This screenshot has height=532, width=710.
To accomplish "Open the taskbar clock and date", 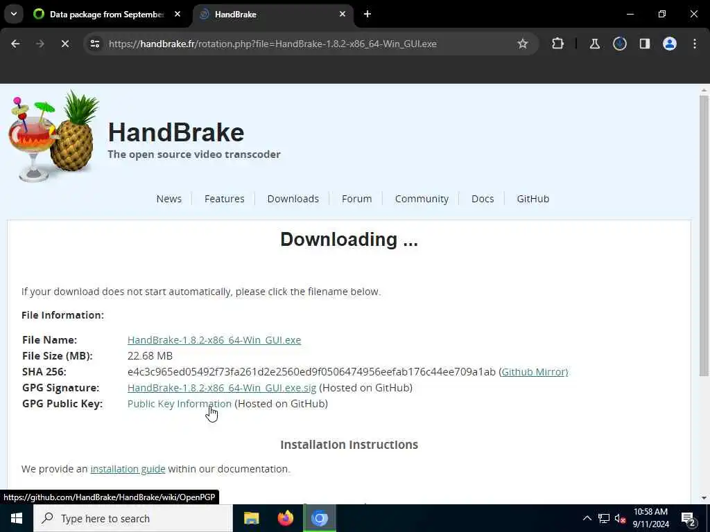I will (650, 518).
